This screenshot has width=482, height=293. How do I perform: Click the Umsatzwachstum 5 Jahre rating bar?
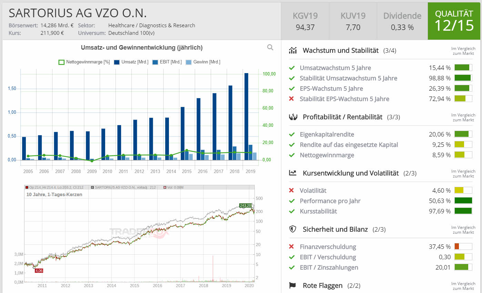click(463, 68)
